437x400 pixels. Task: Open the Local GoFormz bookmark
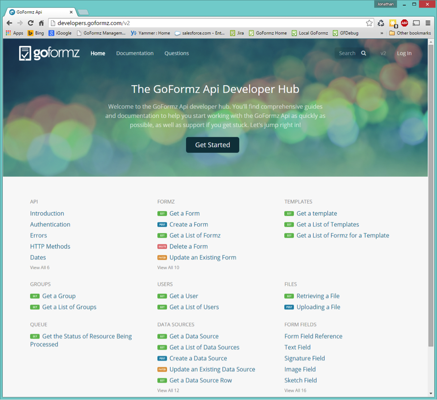tap(310, 33)
